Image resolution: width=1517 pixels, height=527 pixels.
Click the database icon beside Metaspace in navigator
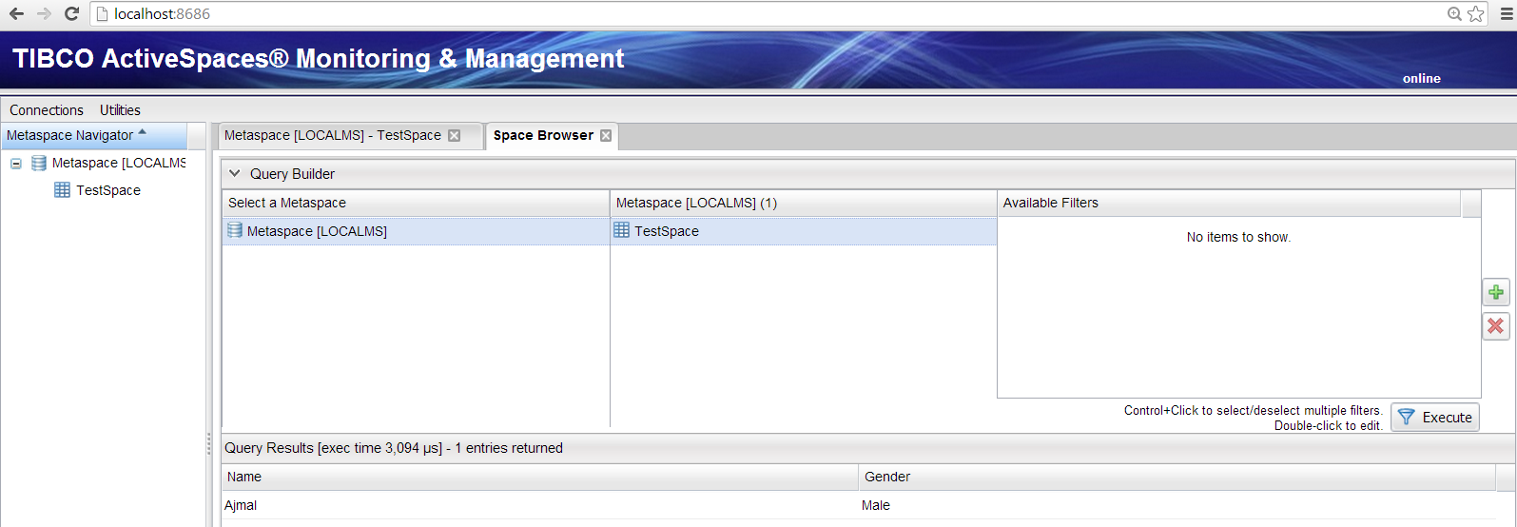click(39, 164)
